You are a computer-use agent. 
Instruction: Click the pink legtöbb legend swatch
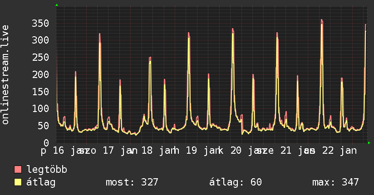point(18,169)
